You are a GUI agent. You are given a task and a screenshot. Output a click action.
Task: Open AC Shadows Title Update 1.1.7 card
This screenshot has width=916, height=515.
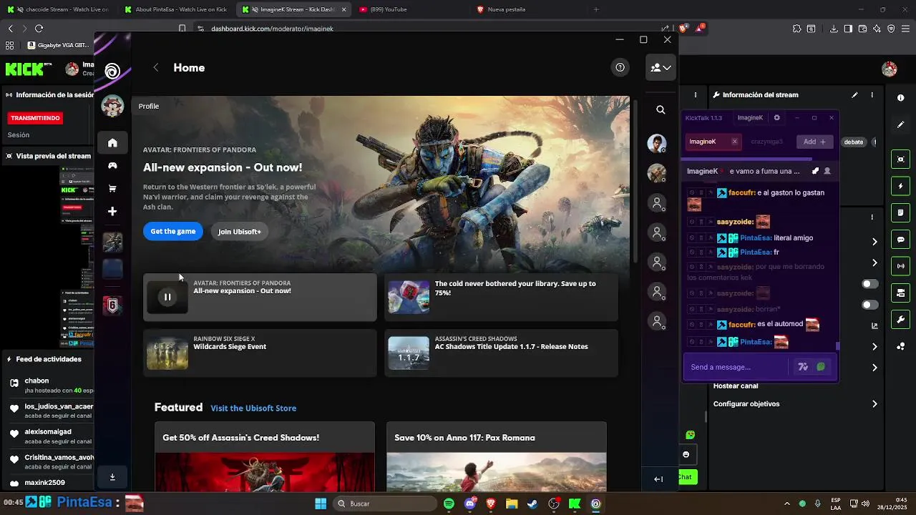pyautogui.click(x=501, y=353)
